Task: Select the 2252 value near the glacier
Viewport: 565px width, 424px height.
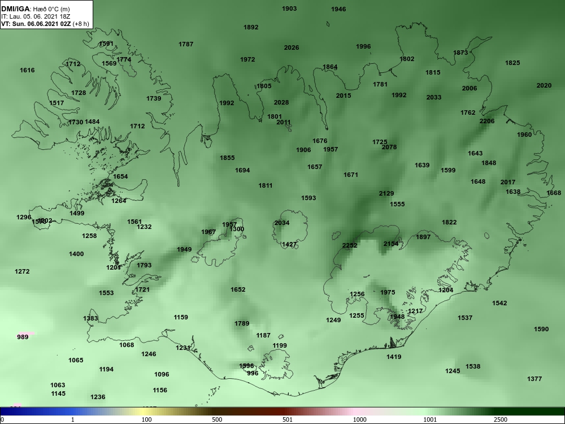Action: pos(350,245)
